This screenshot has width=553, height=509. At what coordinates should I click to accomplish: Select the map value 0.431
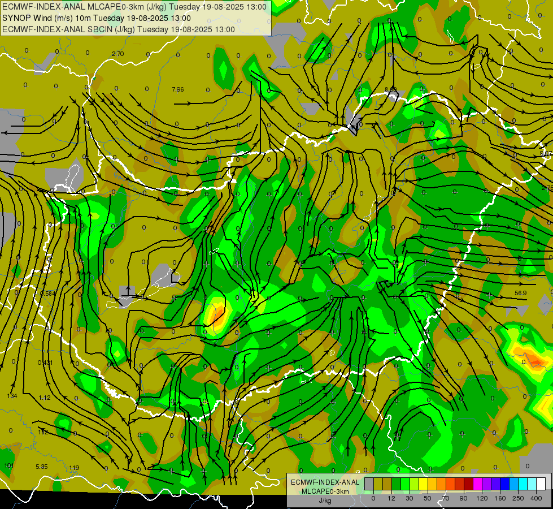click(45, 363)
